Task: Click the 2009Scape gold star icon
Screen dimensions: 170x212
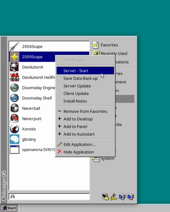Action: 15,57
